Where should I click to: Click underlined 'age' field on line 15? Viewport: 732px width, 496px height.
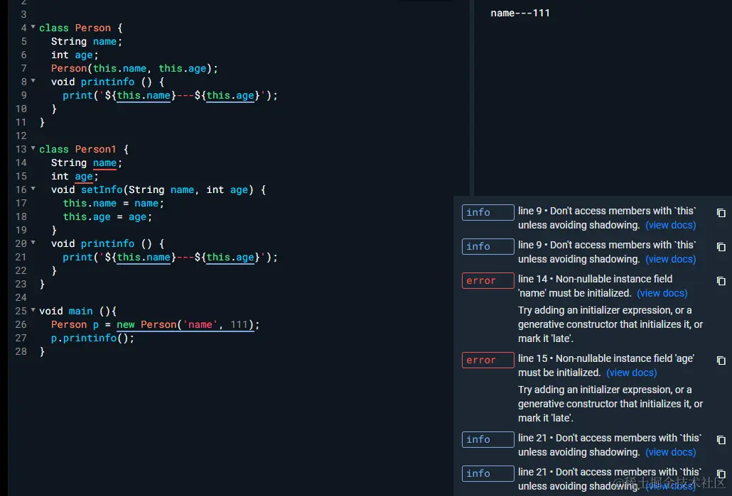[x=84, y=177]
